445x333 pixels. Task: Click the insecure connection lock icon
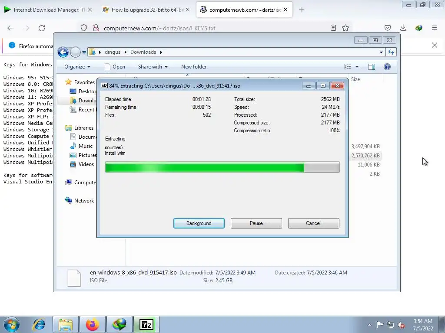click(x=96, y=28)
